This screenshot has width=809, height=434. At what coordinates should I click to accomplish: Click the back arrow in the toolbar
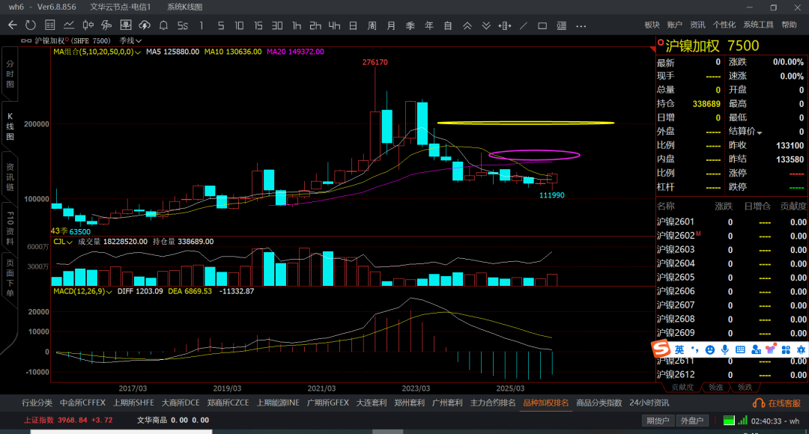(x=12, y=25)
